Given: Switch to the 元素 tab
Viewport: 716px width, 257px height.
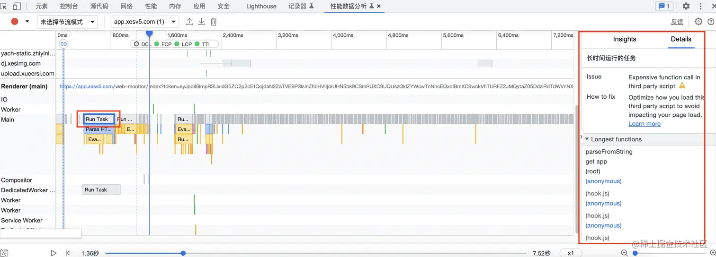Looking at the screenshot, I should (42, 6).
